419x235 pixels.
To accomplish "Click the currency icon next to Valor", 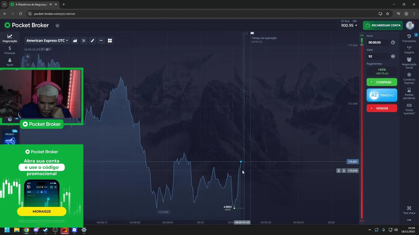I will [393, 56].
